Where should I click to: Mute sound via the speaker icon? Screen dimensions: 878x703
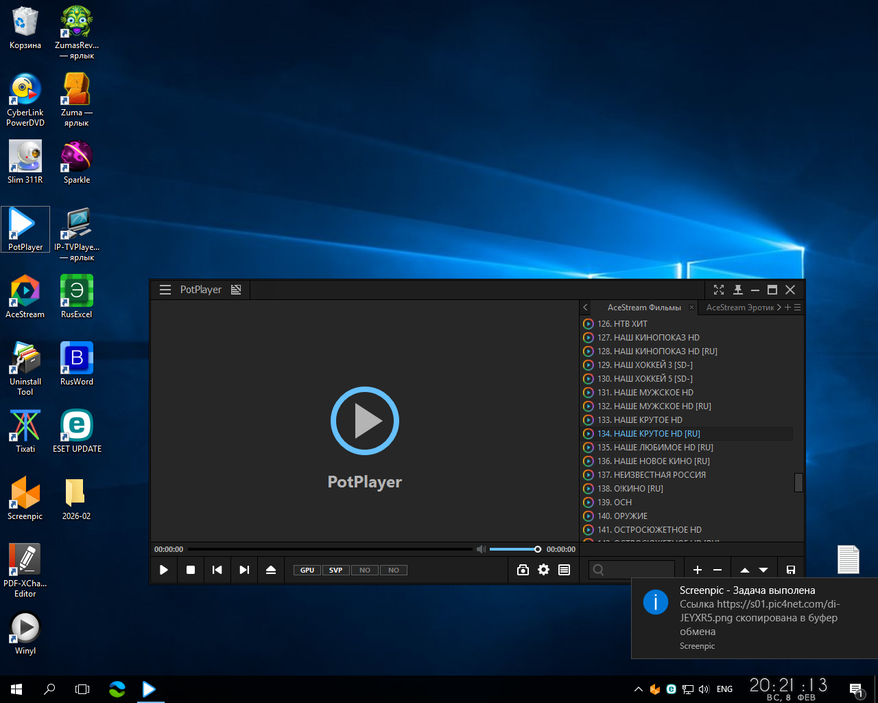pyautogui.click(x=481, y=549)
